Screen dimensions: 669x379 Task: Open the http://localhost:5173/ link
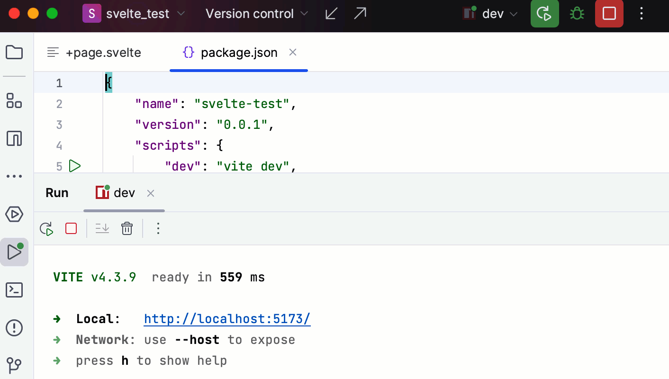pyautogui.click(x=227, y=319)
